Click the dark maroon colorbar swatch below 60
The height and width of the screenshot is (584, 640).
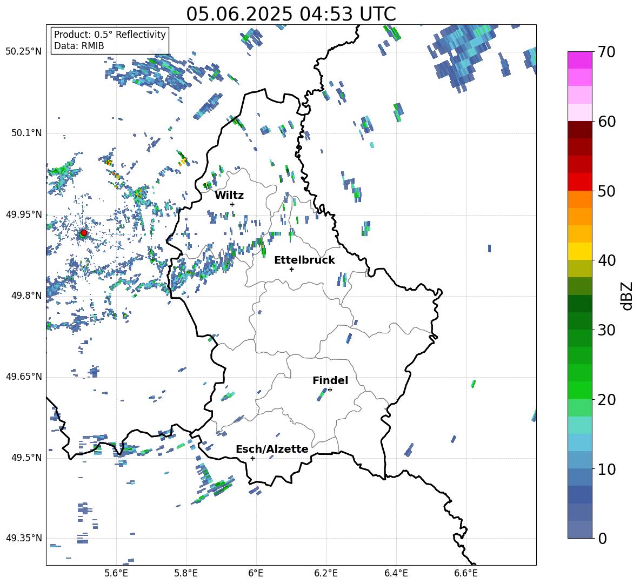coord(579,130)
